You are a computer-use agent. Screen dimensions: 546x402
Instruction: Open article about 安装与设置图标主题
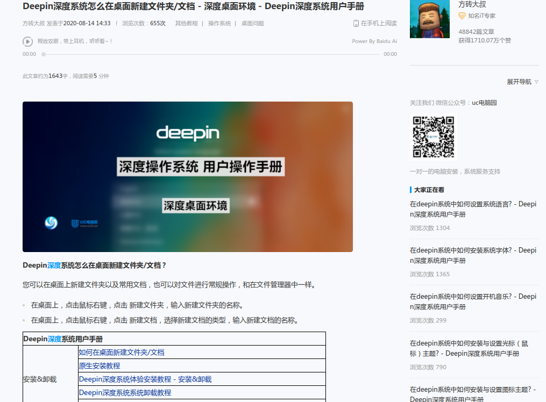coord(473,394)
